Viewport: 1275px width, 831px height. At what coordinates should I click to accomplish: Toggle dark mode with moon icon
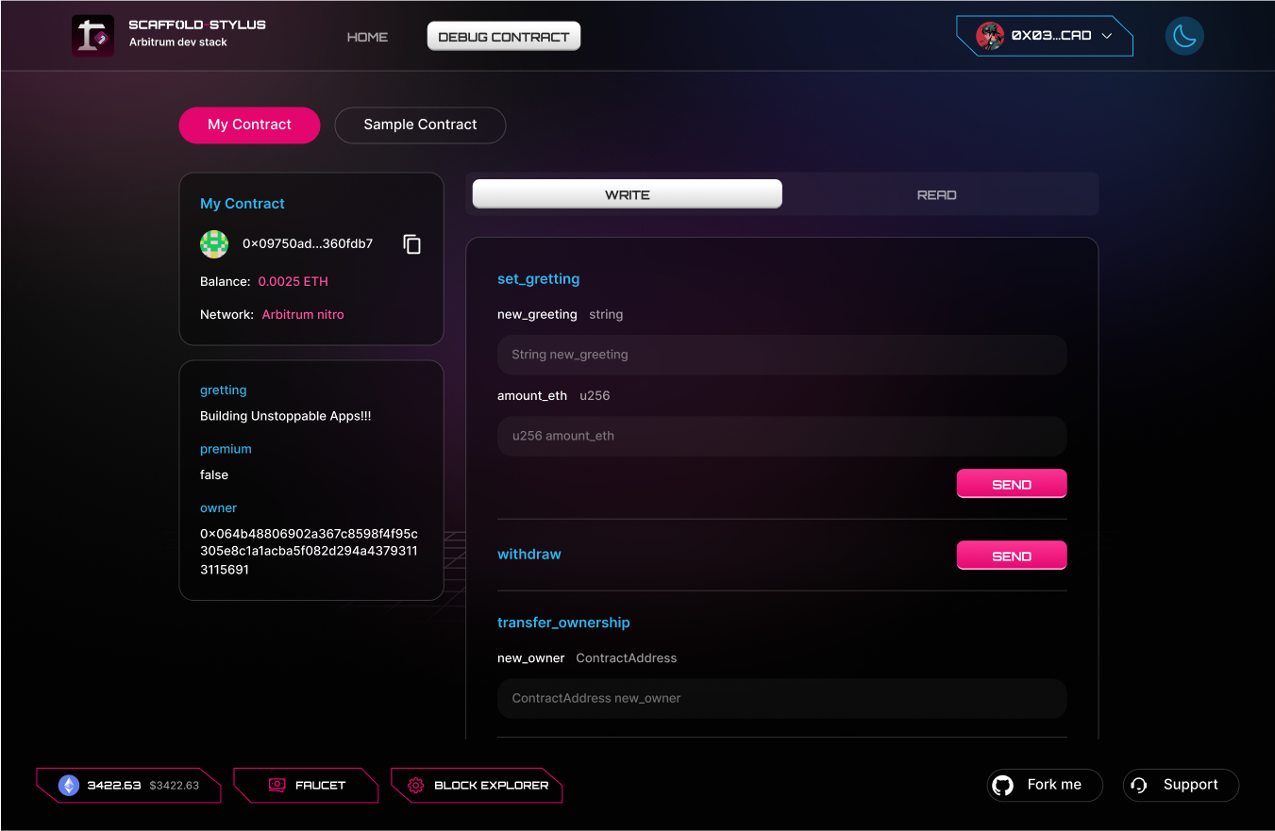pos(1184,36)
